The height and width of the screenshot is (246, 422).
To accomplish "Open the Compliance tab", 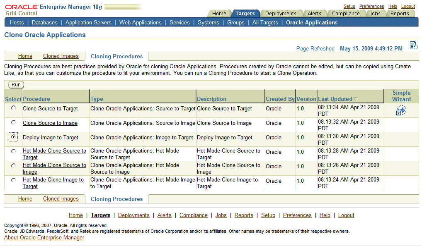I will [x=346, y=13].
